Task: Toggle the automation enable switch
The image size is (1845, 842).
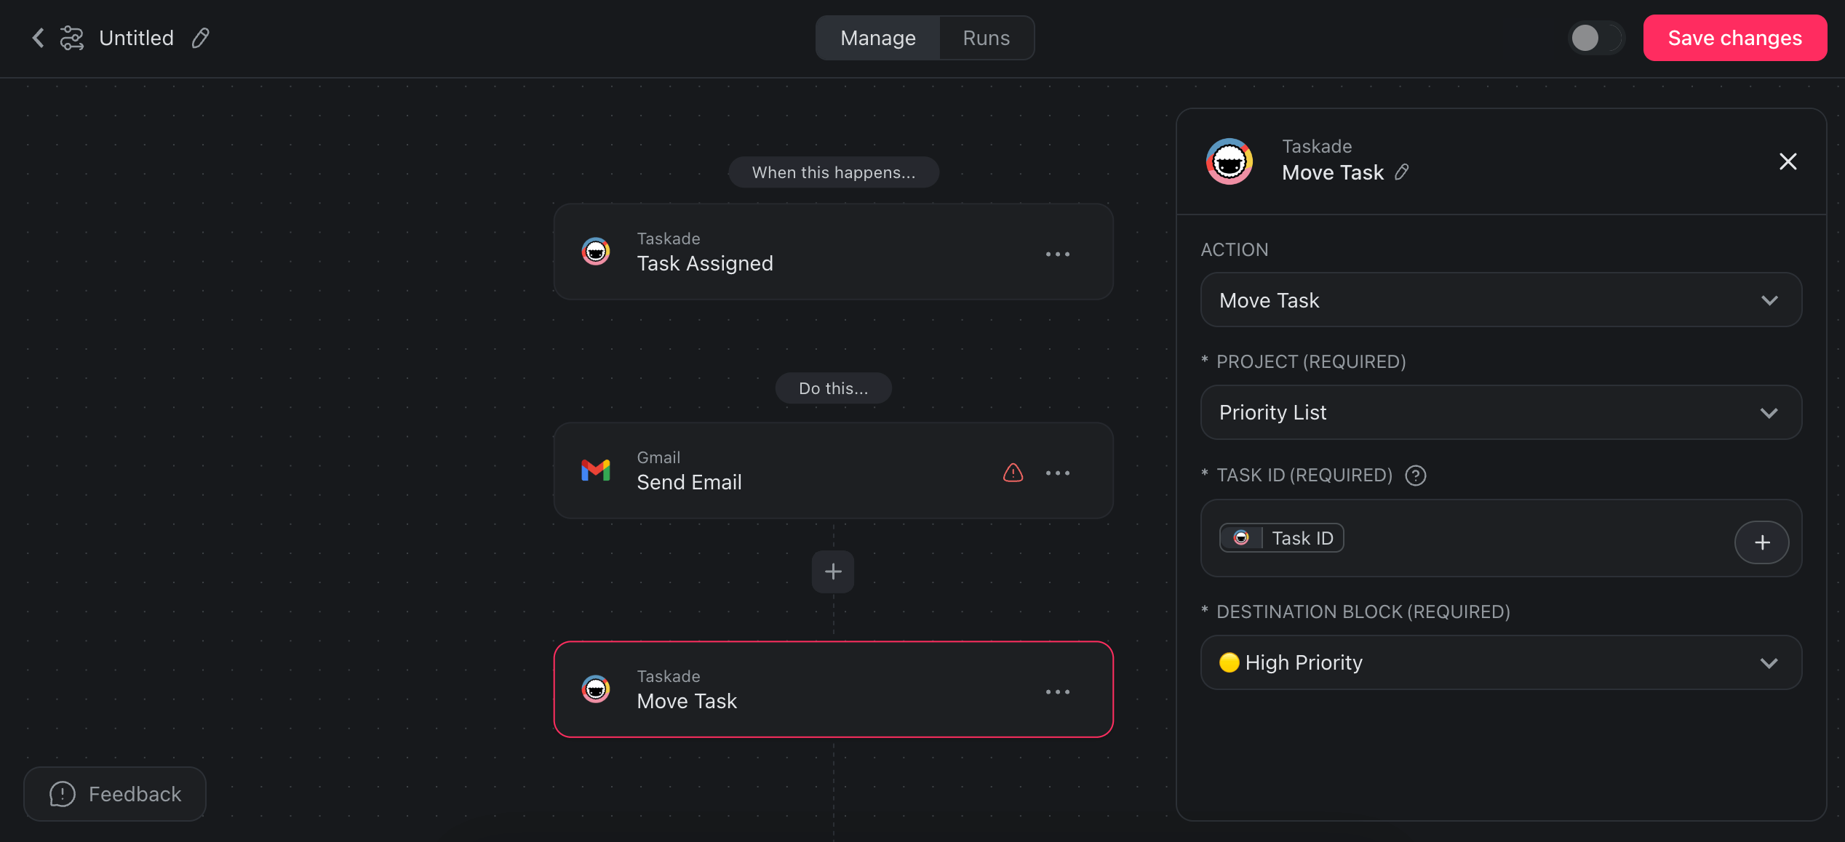Action: pyautogui.click(x=1595, y=38)
